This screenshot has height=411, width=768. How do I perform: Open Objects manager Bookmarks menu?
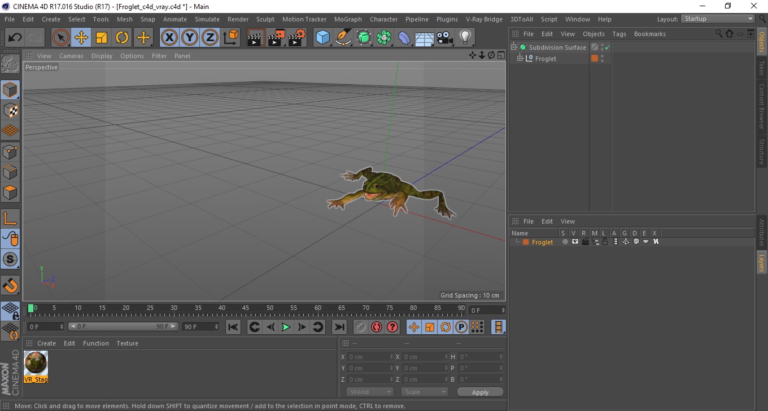650,34
